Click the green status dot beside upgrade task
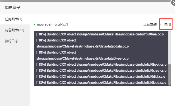 point(34,24)
